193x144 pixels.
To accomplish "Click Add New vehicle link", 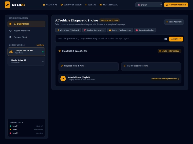I will click(40, 45).
